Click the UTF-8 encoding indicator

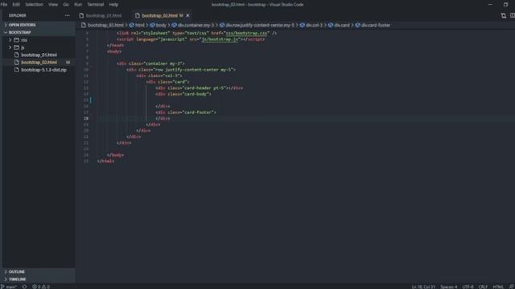click(x=468, y=287)
